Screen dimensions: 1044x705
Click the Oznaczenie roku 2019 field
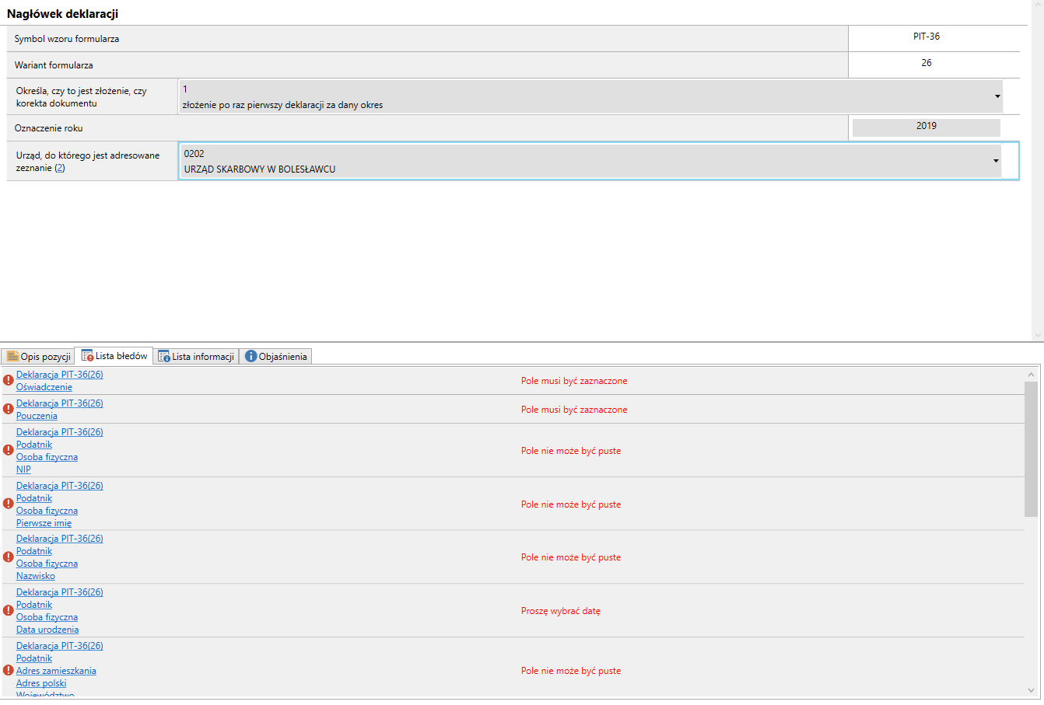(x=926, y=127)
